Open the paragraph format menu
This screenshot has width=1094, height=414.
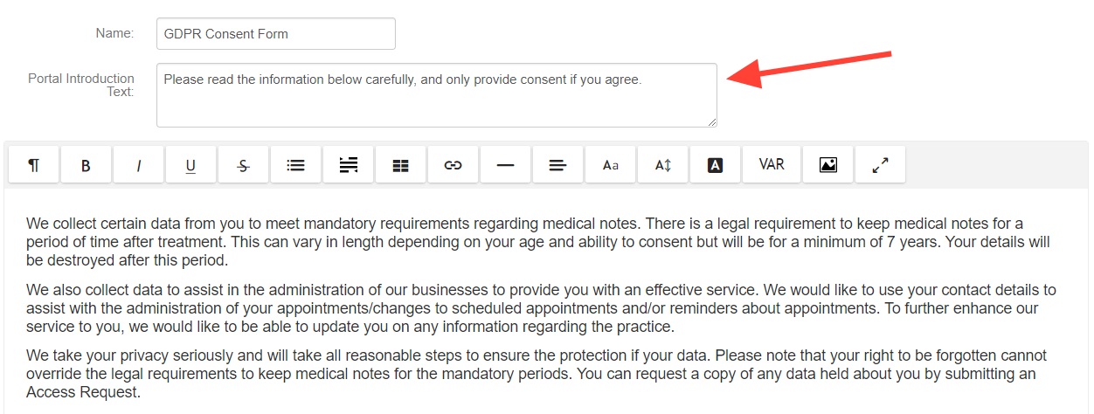coord(33,165)
